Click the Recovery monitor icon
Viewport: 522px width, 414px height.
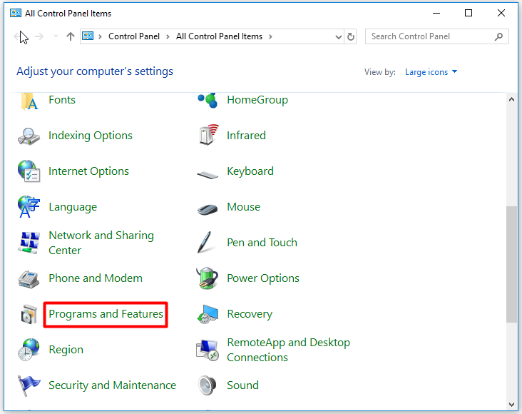[207, 314]
